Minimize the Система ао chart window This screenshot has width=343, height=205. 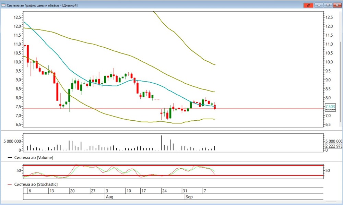pyautogui.click(x=319, y=5)
